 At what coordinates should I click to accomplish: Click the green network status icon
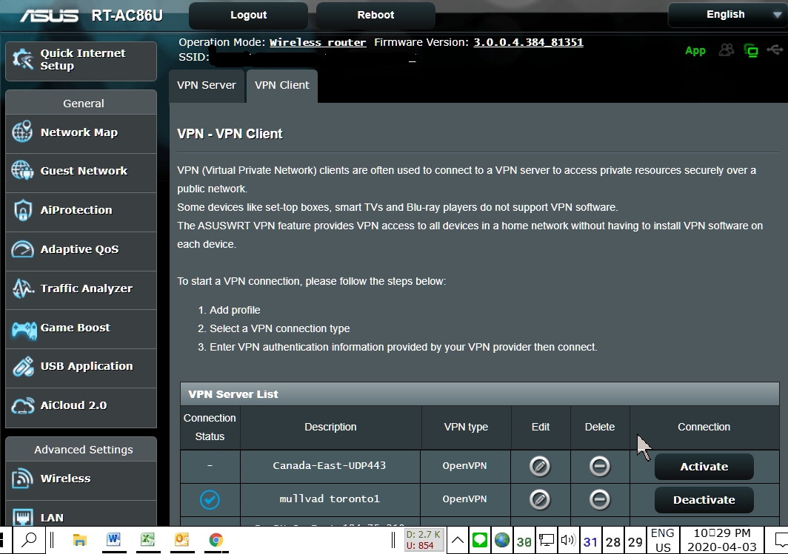pyautogui.click(x=751, y=51)
